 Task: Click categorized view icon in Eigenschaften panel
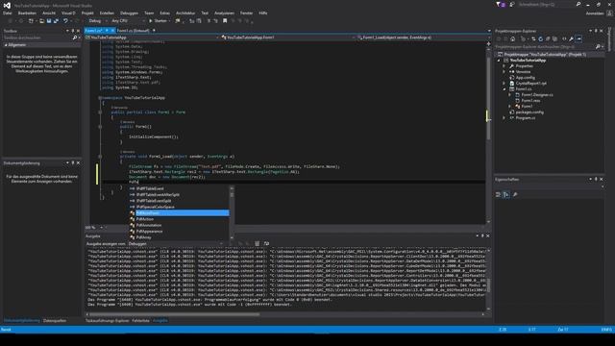[x=498, y=194]
